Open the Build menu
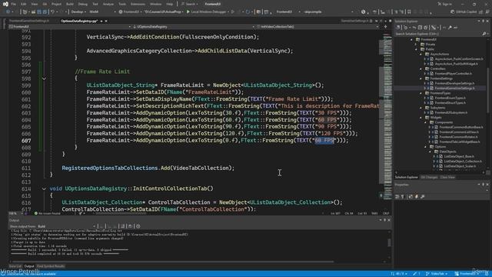 [70, 4]
